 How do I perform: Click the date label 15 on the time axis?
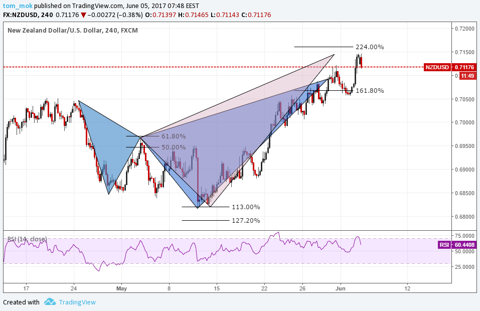pyautogui.click(x=217, y=288)
